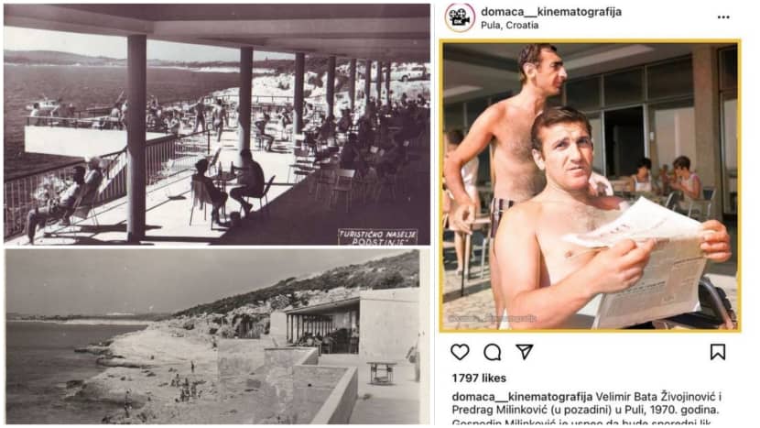Click the Turističko naselje Podštinje label on the postcard
The image size is (760, 428).
click(x=377, y=236)
